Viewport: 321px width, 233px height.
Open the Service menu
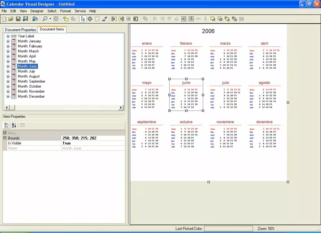pyautogui.click(x=80, y=11)
